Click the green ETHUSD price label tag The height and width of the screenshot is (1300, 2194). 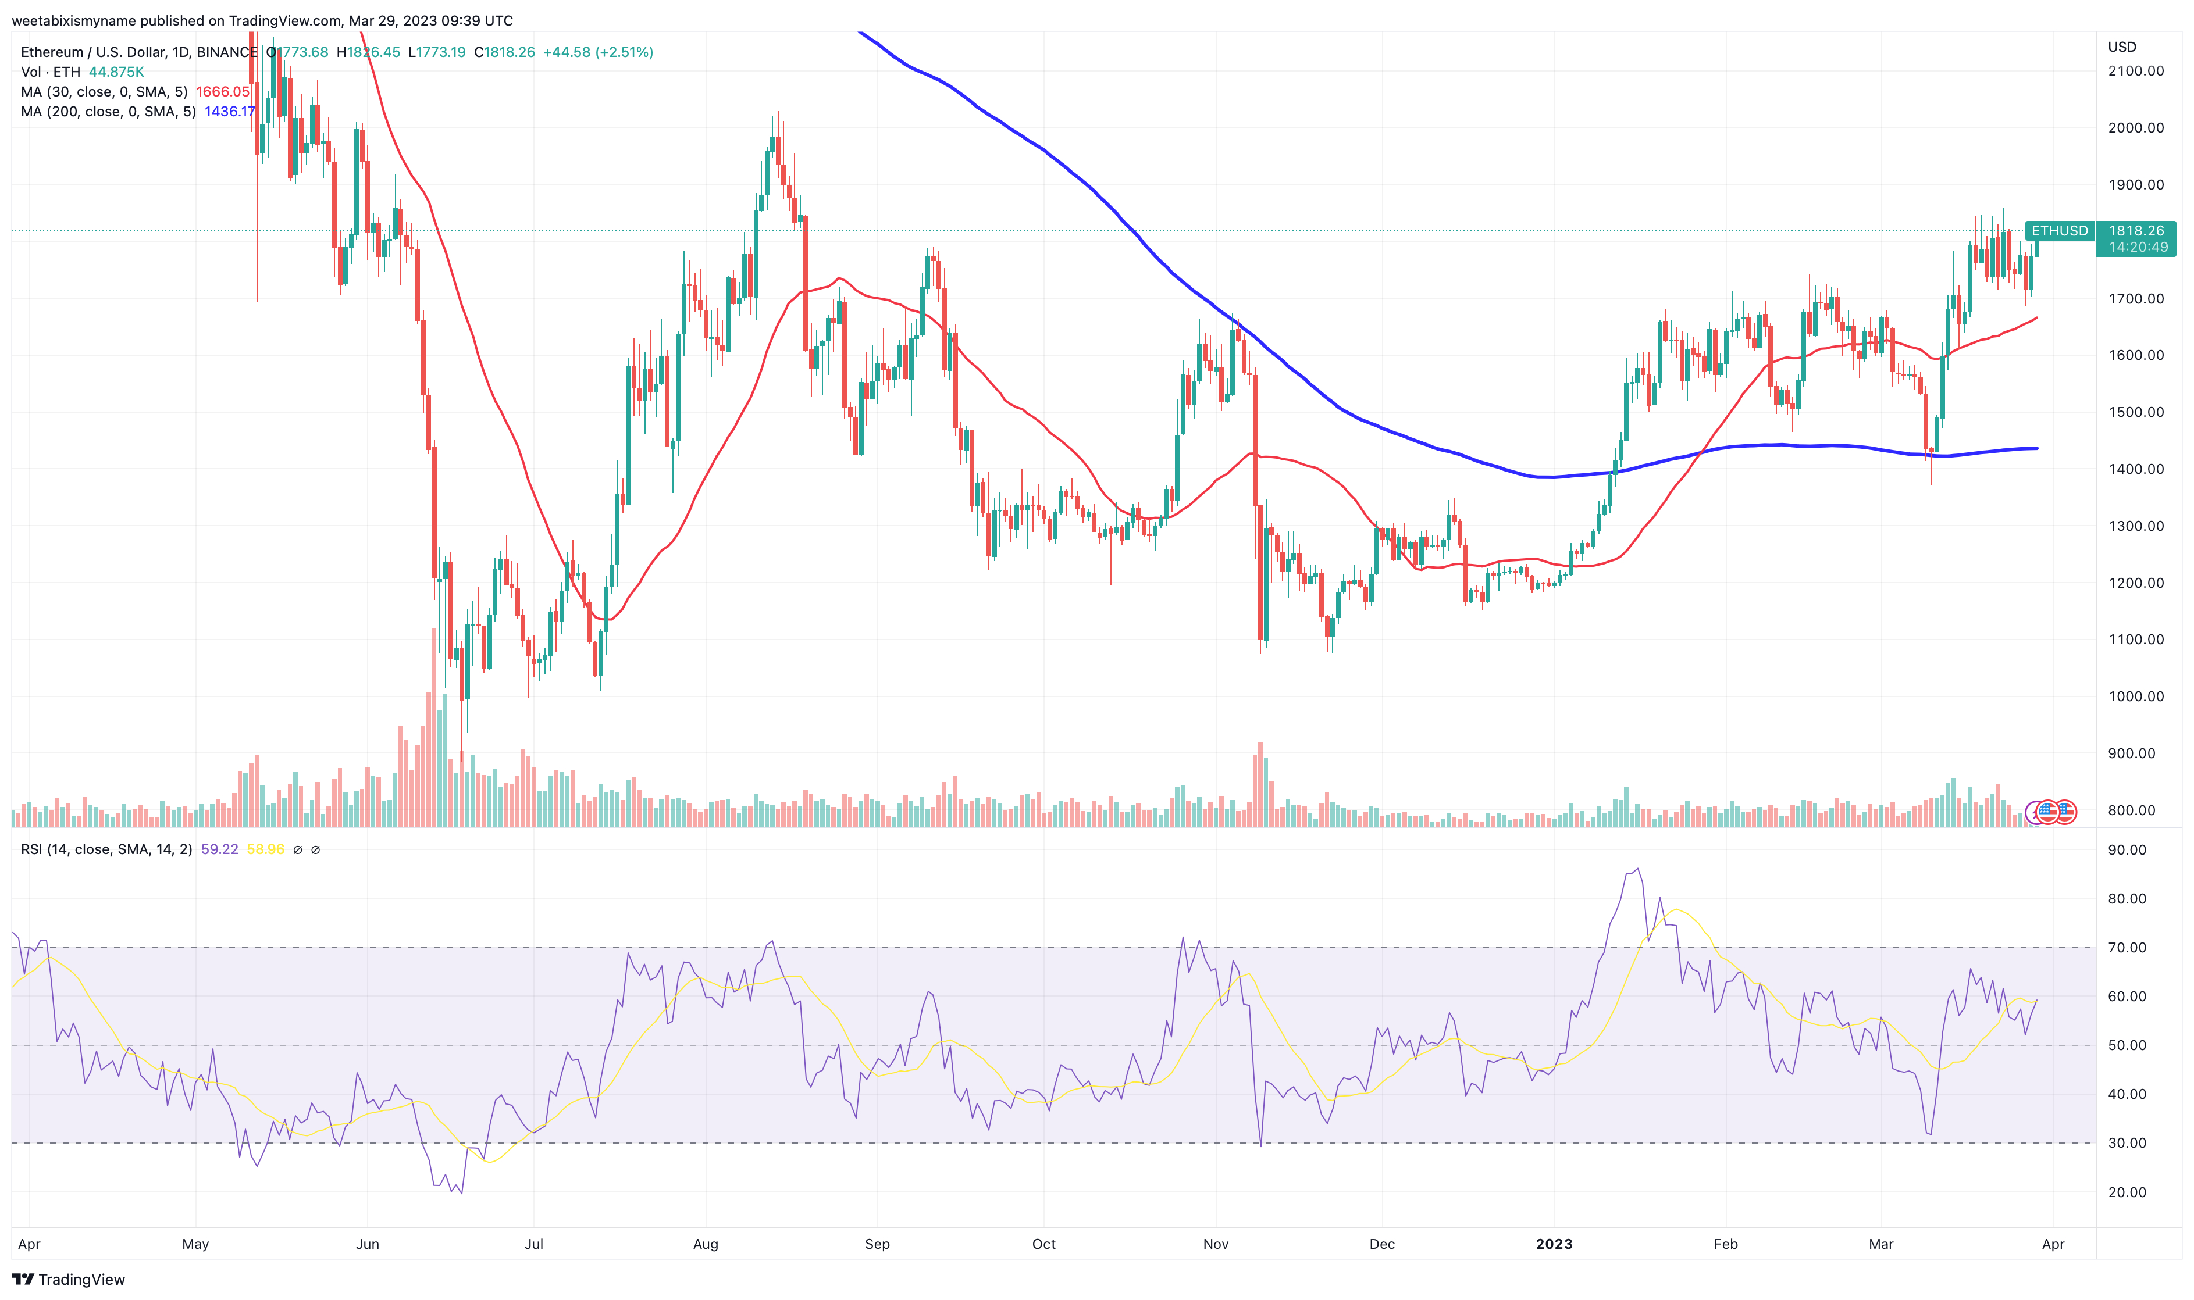click(2060, 230)
